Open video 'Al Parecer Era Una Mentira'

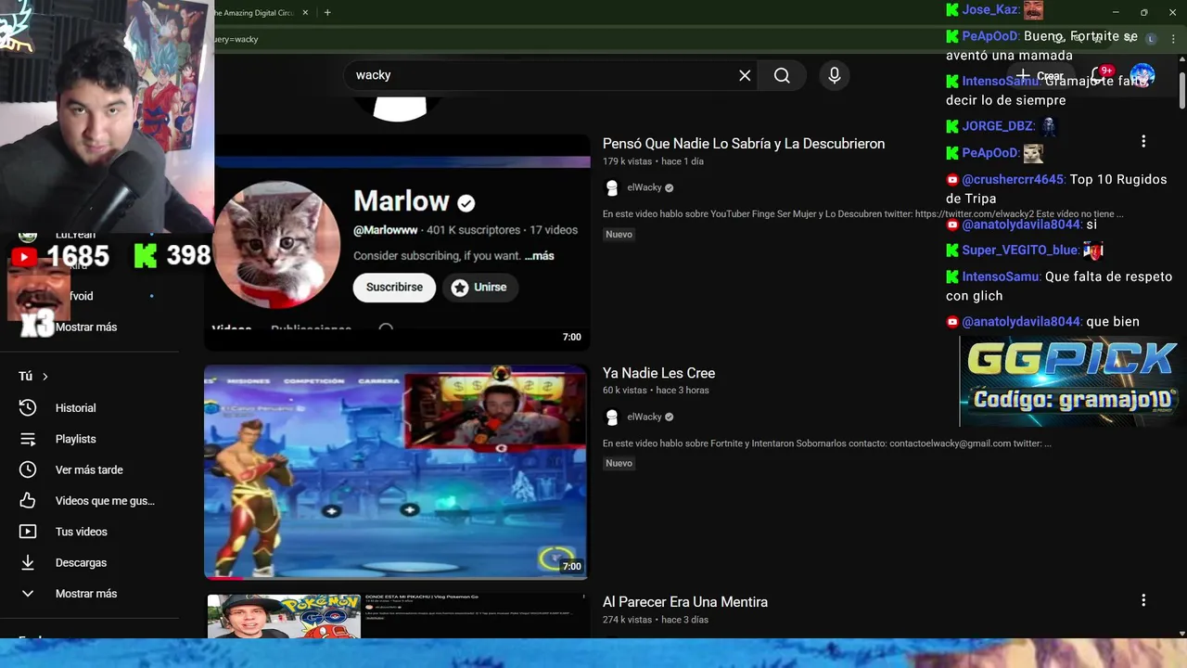(685, 602)
